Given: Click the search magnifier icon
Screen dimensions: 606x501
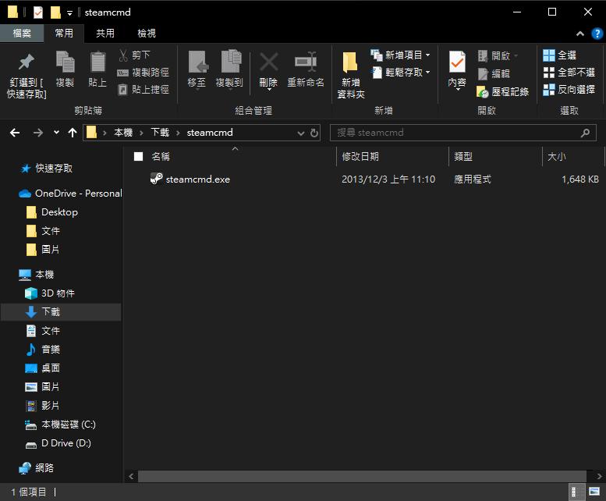Looking at the screenshot, I should point(586,133).
